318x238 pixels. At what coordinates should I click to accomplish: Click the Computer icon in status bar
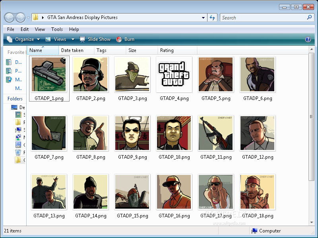click(254, 231)
